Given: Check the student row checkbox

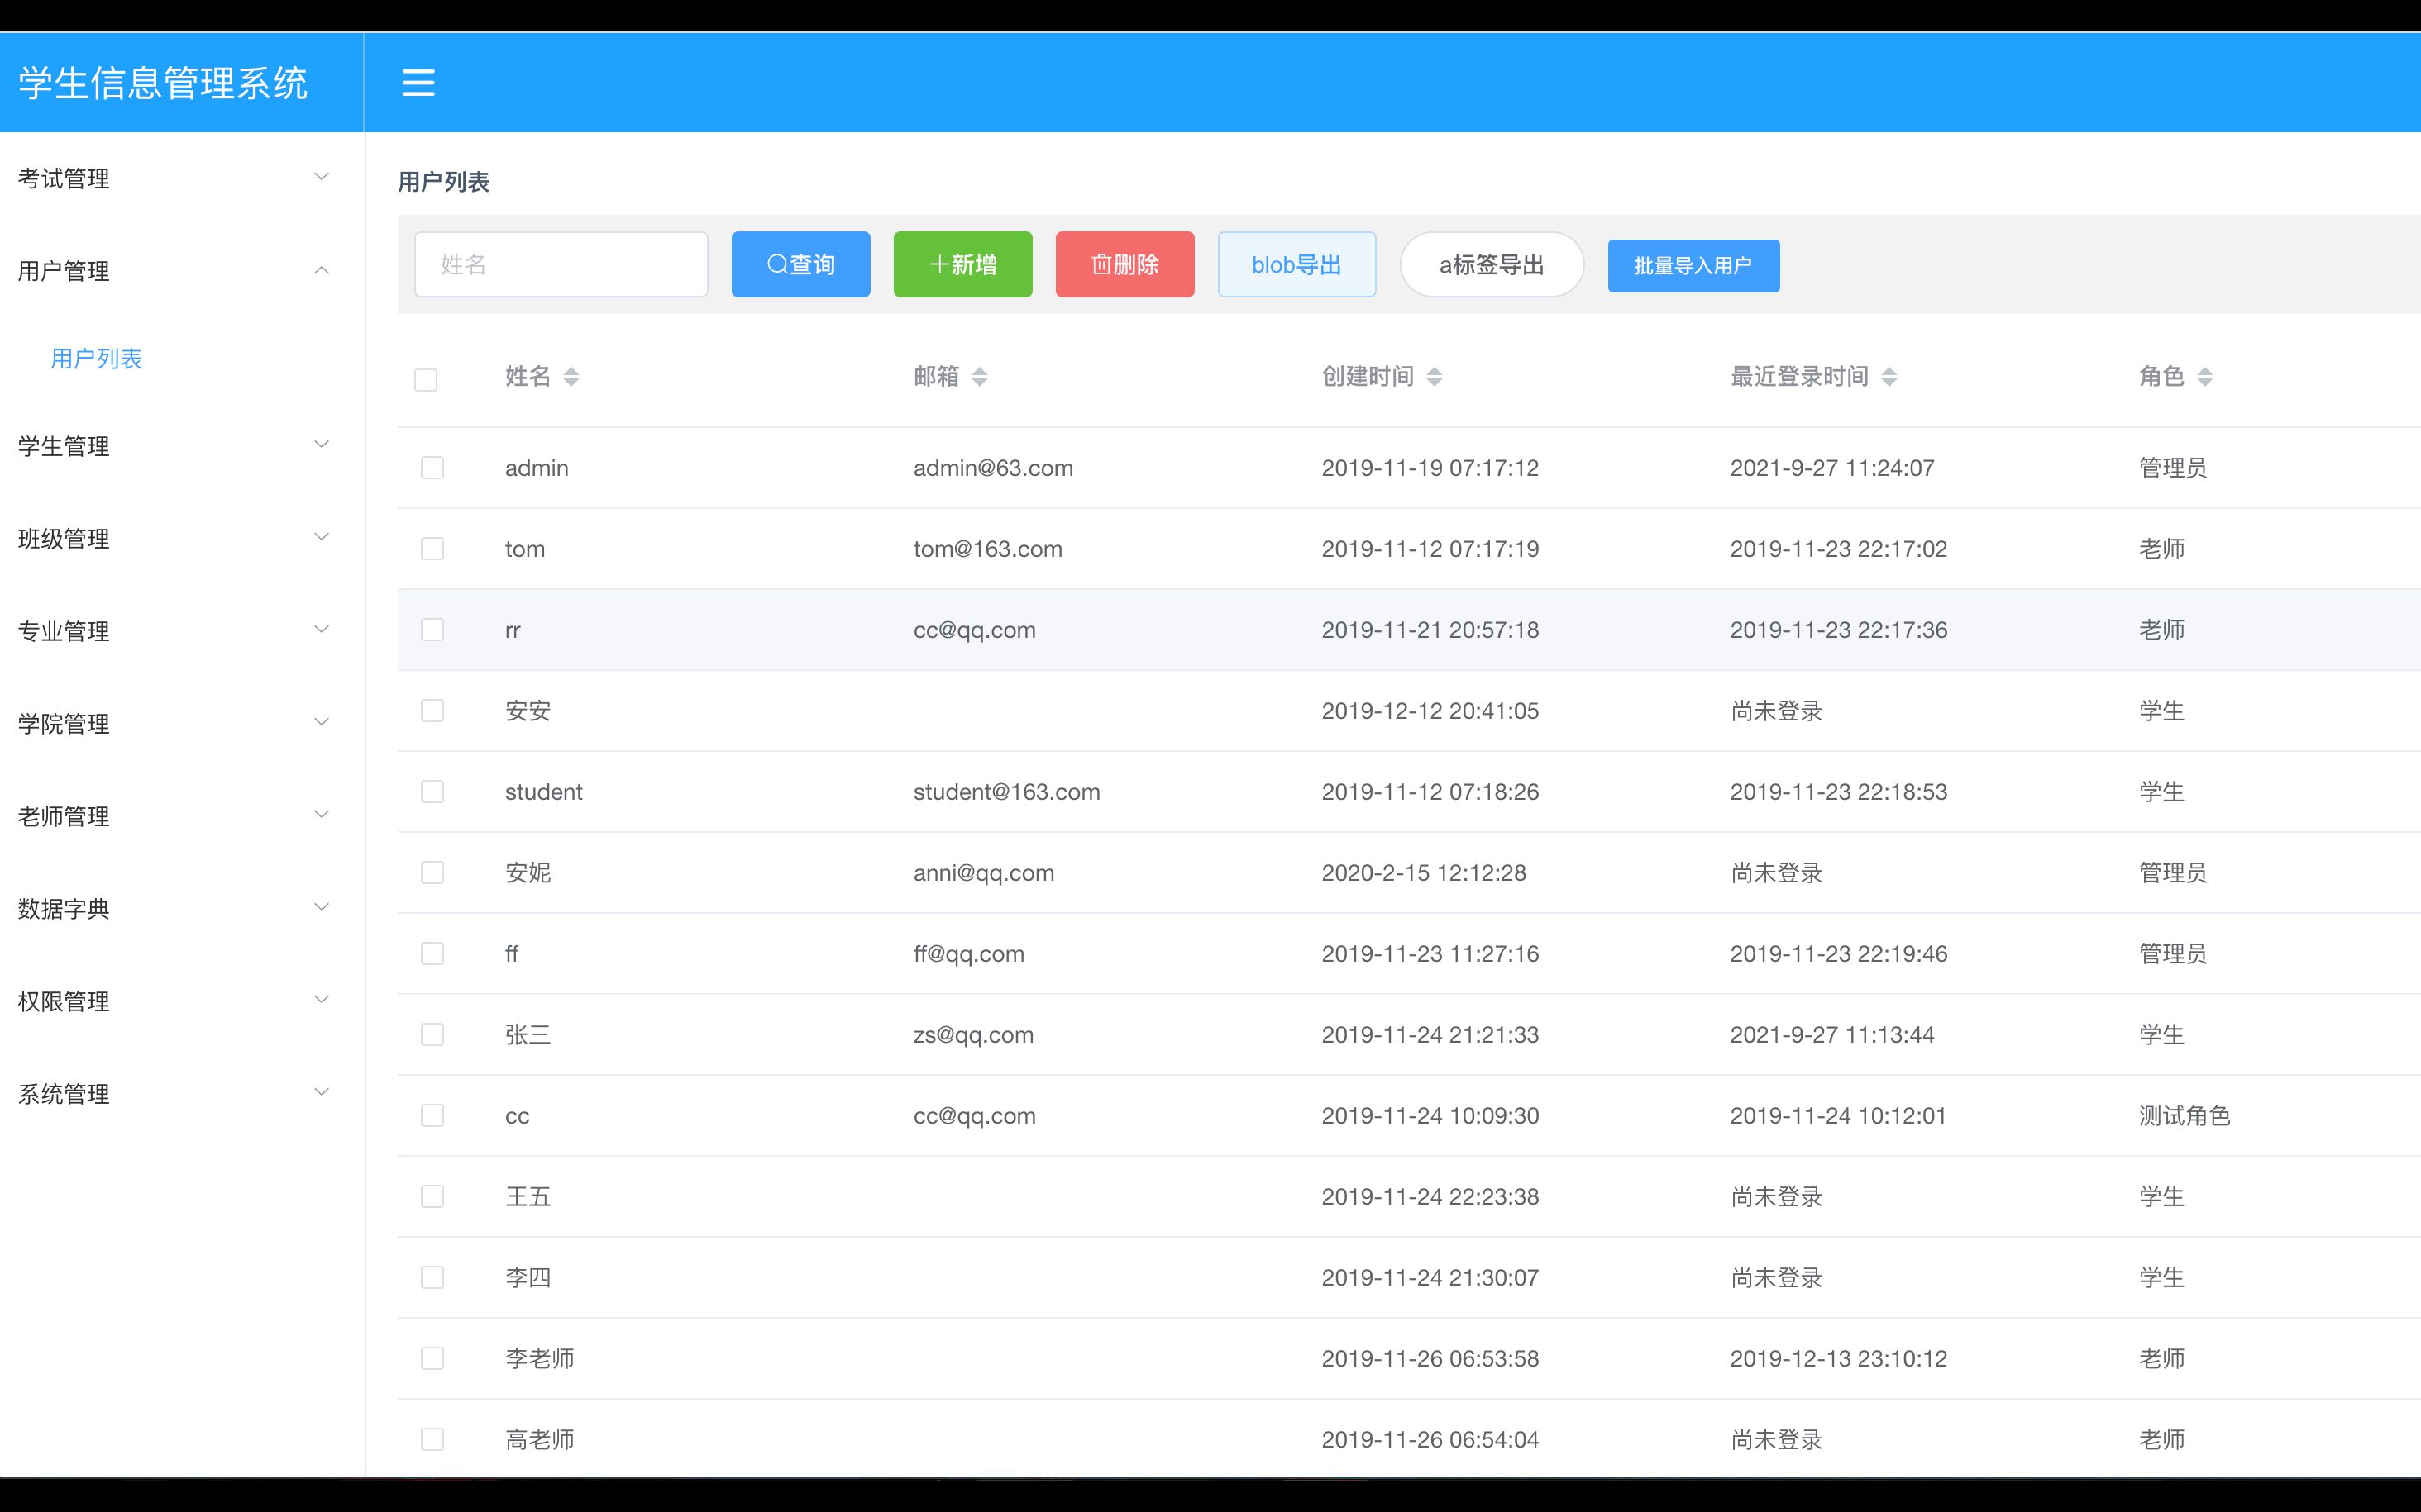Looking at the screenshot, I should pyautogui.click(x=432, y=792).
